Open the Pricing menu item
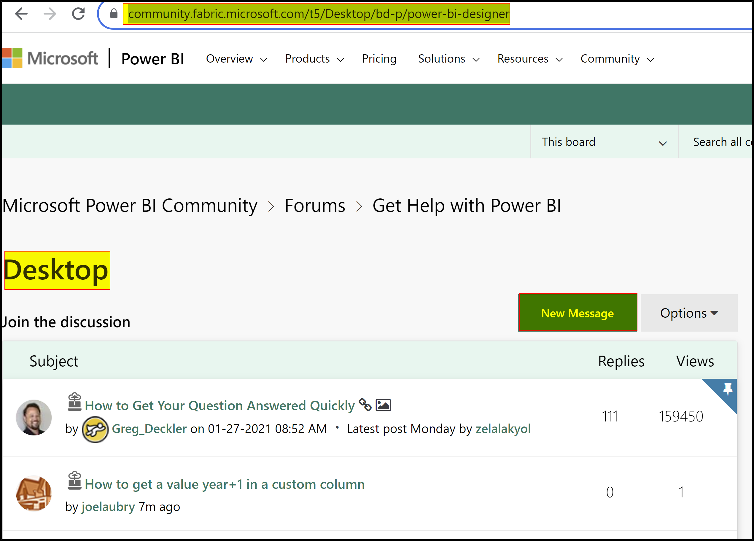754x541 pixels. (379, 59)
